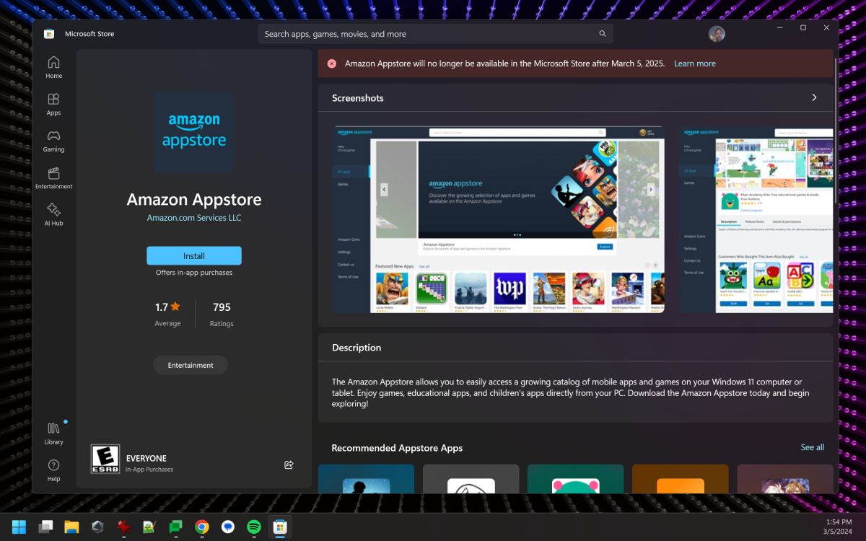Open the second screenshot showing Khan Academy Kids
The image size is (866, 541).
[756, 219]
